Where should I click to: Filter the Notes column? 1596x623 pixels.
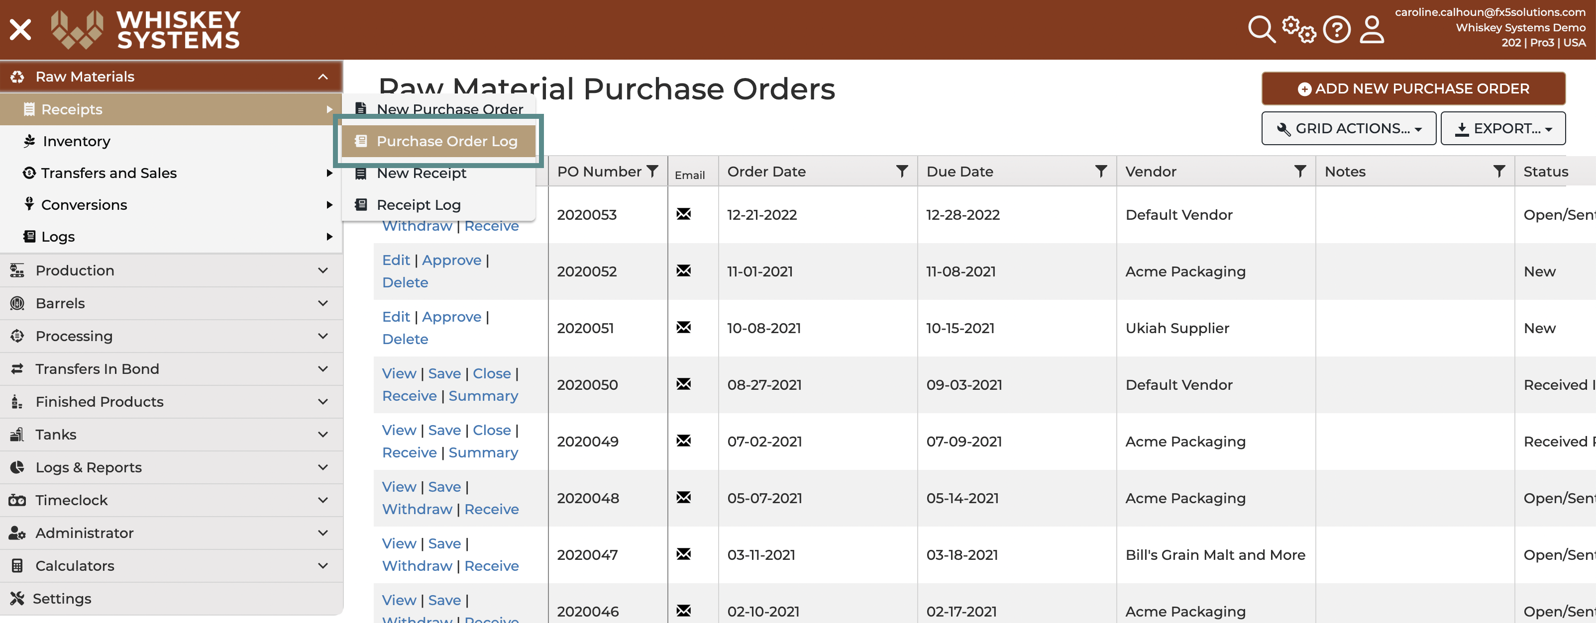[1499, 172]
